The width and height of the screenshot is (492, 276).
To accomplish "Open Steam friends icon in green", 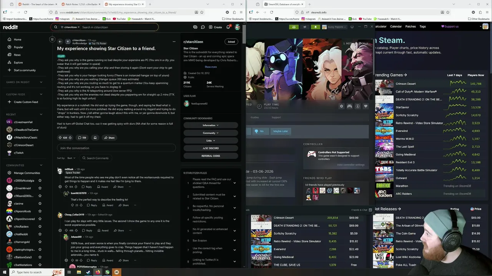I will [294, 27].
